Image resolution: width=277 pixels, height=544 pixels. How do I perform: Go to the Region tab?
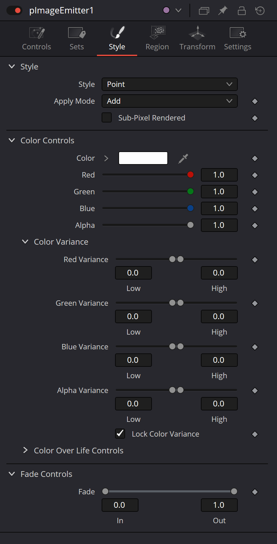pos(157,39)
